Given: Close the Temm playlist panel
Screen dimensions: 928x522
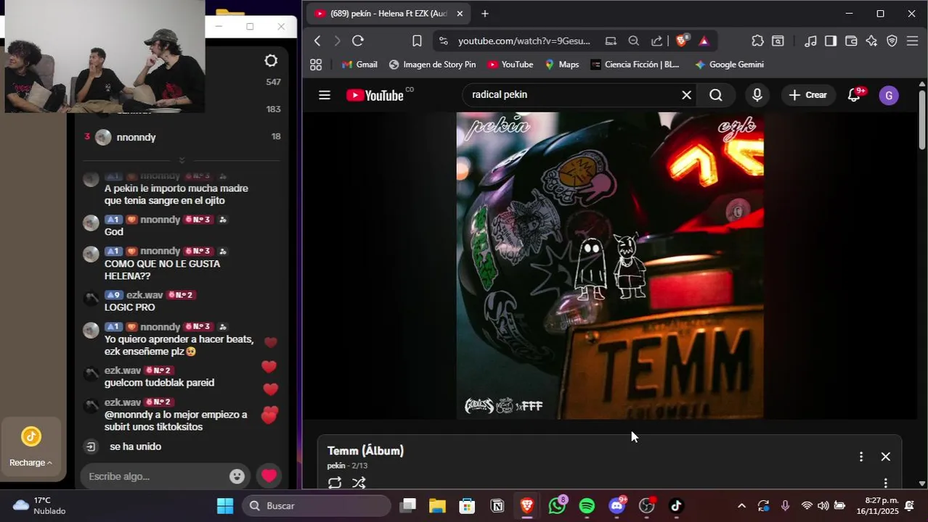Looking at the screenshot, I should pyautogui.click(x=886, y=457).
